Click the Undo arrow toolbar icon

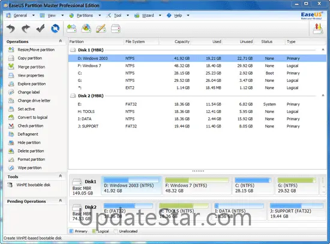pos(11,29)
